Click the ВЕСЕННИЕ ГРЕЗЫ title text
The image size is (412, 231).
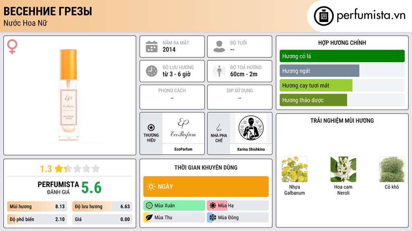(47, 12)
